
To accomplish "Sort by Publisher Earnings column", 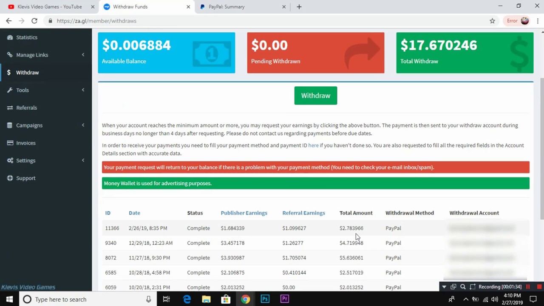I will pos(244,213).
